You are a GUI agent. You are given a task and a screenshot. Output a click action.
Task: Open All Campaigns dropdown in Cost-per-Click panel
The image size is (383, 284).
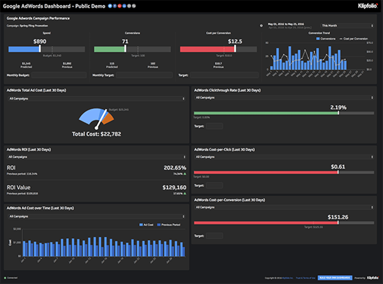click(x=284, y=157)
